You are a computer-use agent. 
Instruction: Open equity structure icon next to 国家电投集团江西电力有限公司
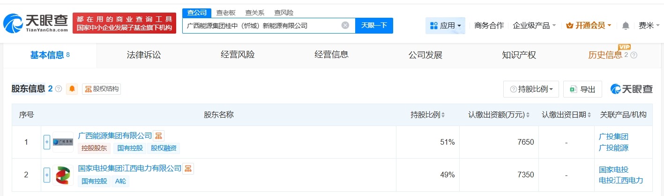[x=188, y=168]
